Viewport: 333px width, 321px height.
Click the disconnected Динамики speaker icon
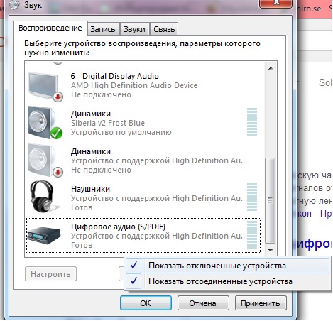(x=45, y=160)
